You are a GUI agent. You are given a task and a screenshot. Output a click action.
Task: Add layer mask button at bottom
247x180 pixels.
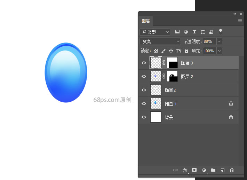pos(194,170)
